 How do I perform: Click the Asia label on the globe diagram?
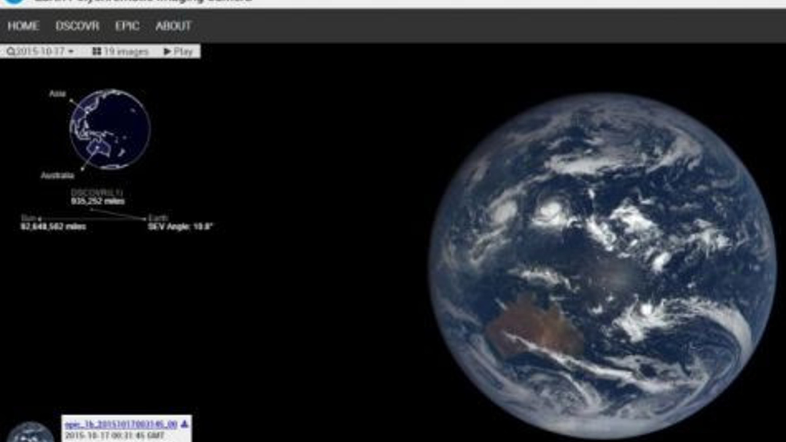pos(57,93)
